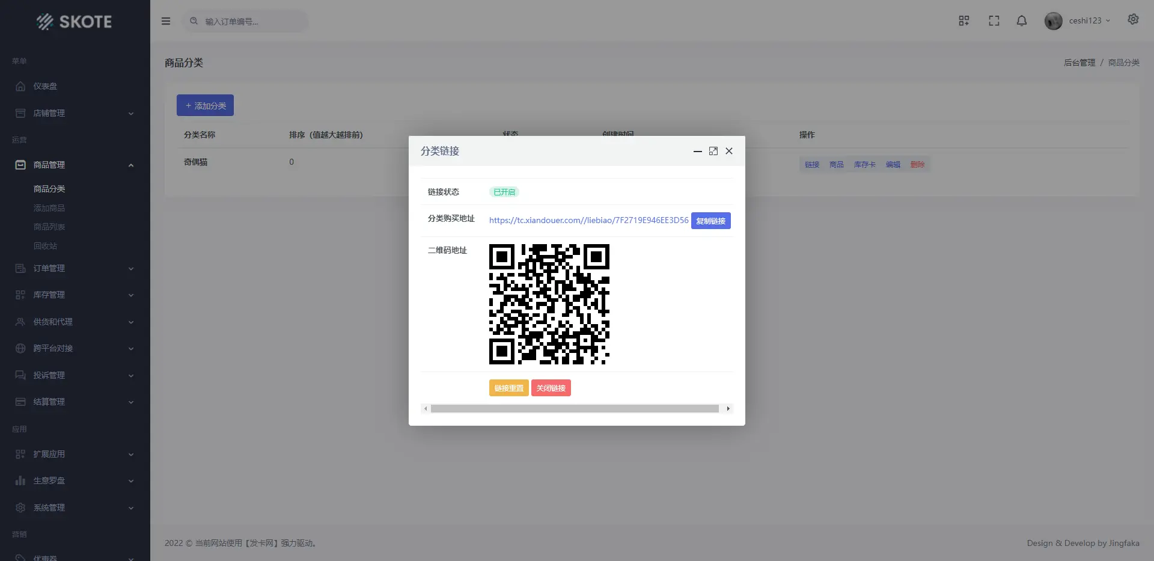The height and width of the screenshot is (561, 1154).
Task: Click 库存卡 action for 奇偶猫 row
Action: point(865,164)
